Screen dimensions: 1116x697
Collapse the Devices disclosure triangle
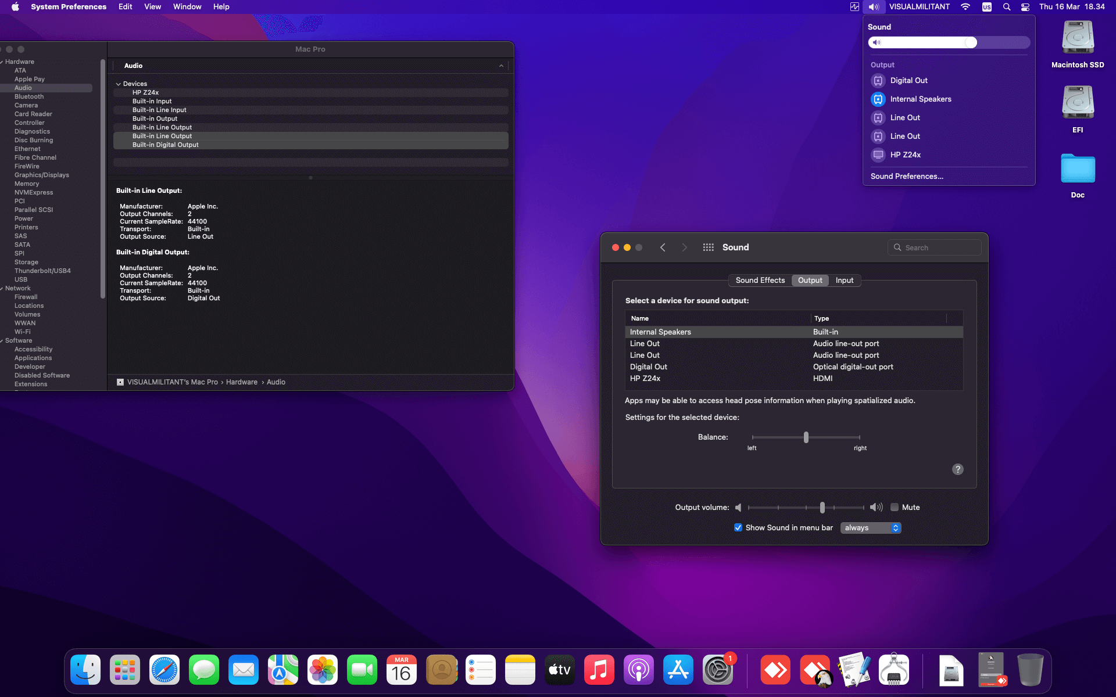click(119, 84)
